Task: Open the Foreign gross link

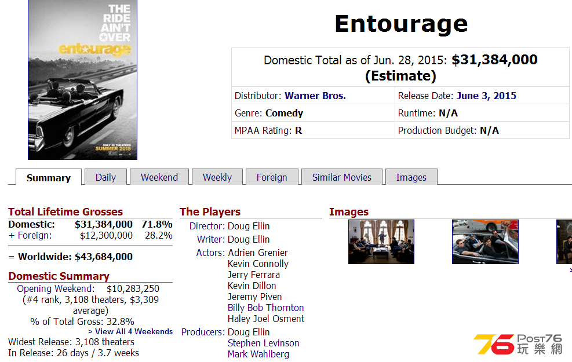Action: click(x=35, y=236)
